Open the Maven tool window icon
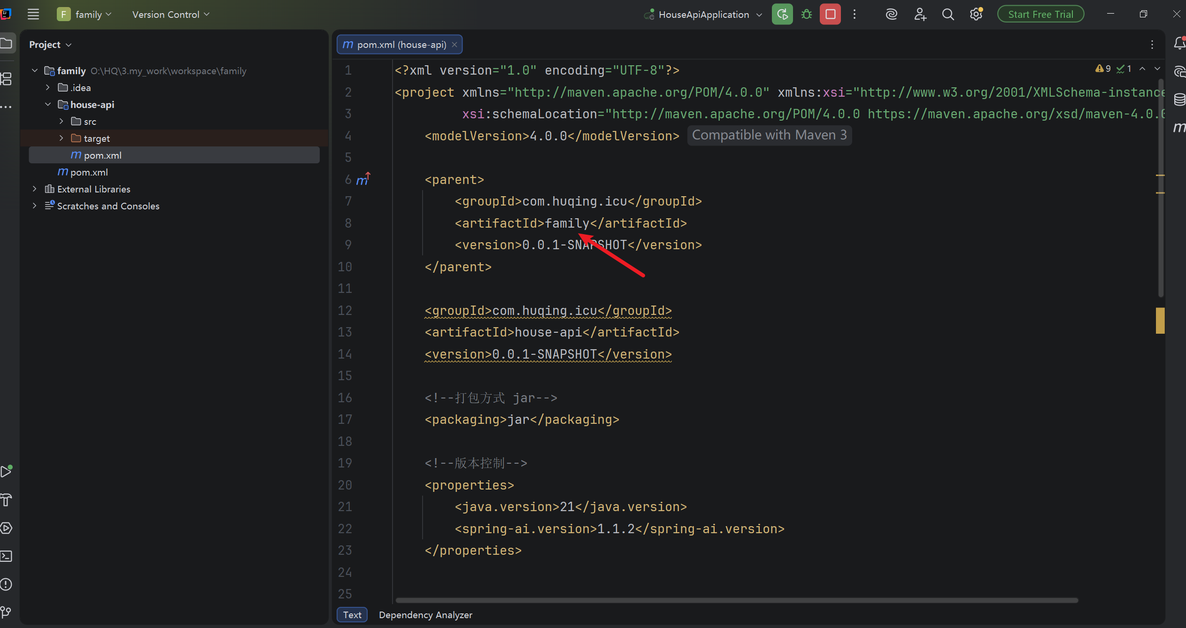Viewport: 1186px width, 628px height. click(1179, 127)
